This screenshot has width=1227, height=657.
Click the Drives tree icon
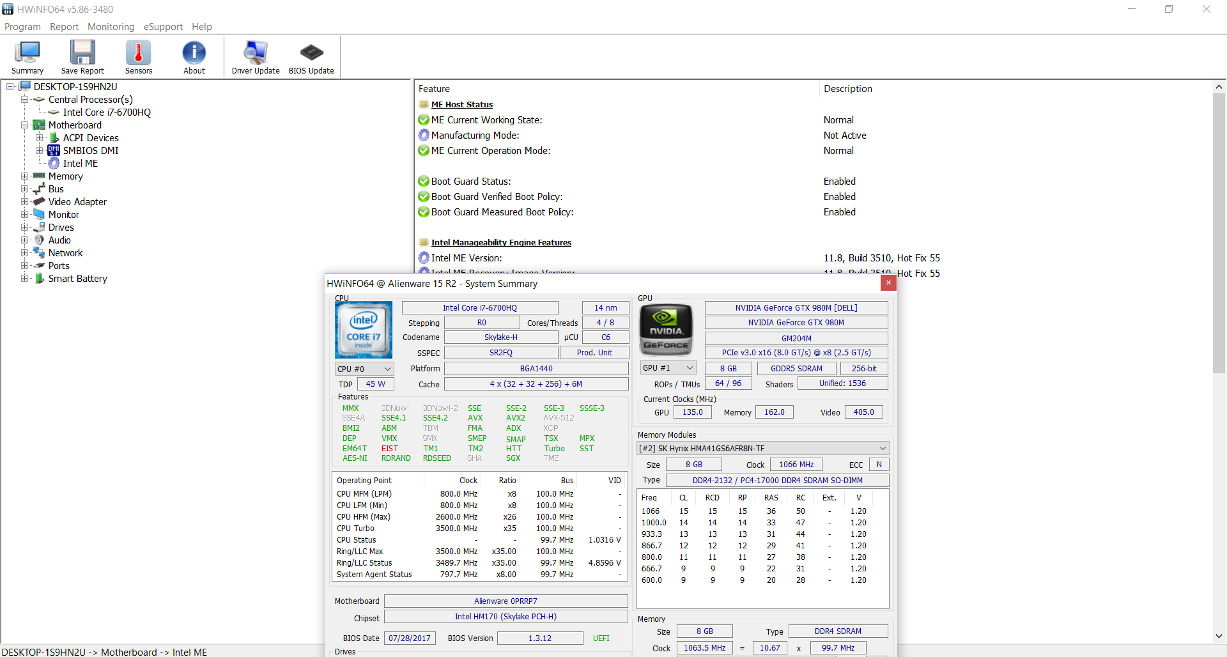pos(39,227)
